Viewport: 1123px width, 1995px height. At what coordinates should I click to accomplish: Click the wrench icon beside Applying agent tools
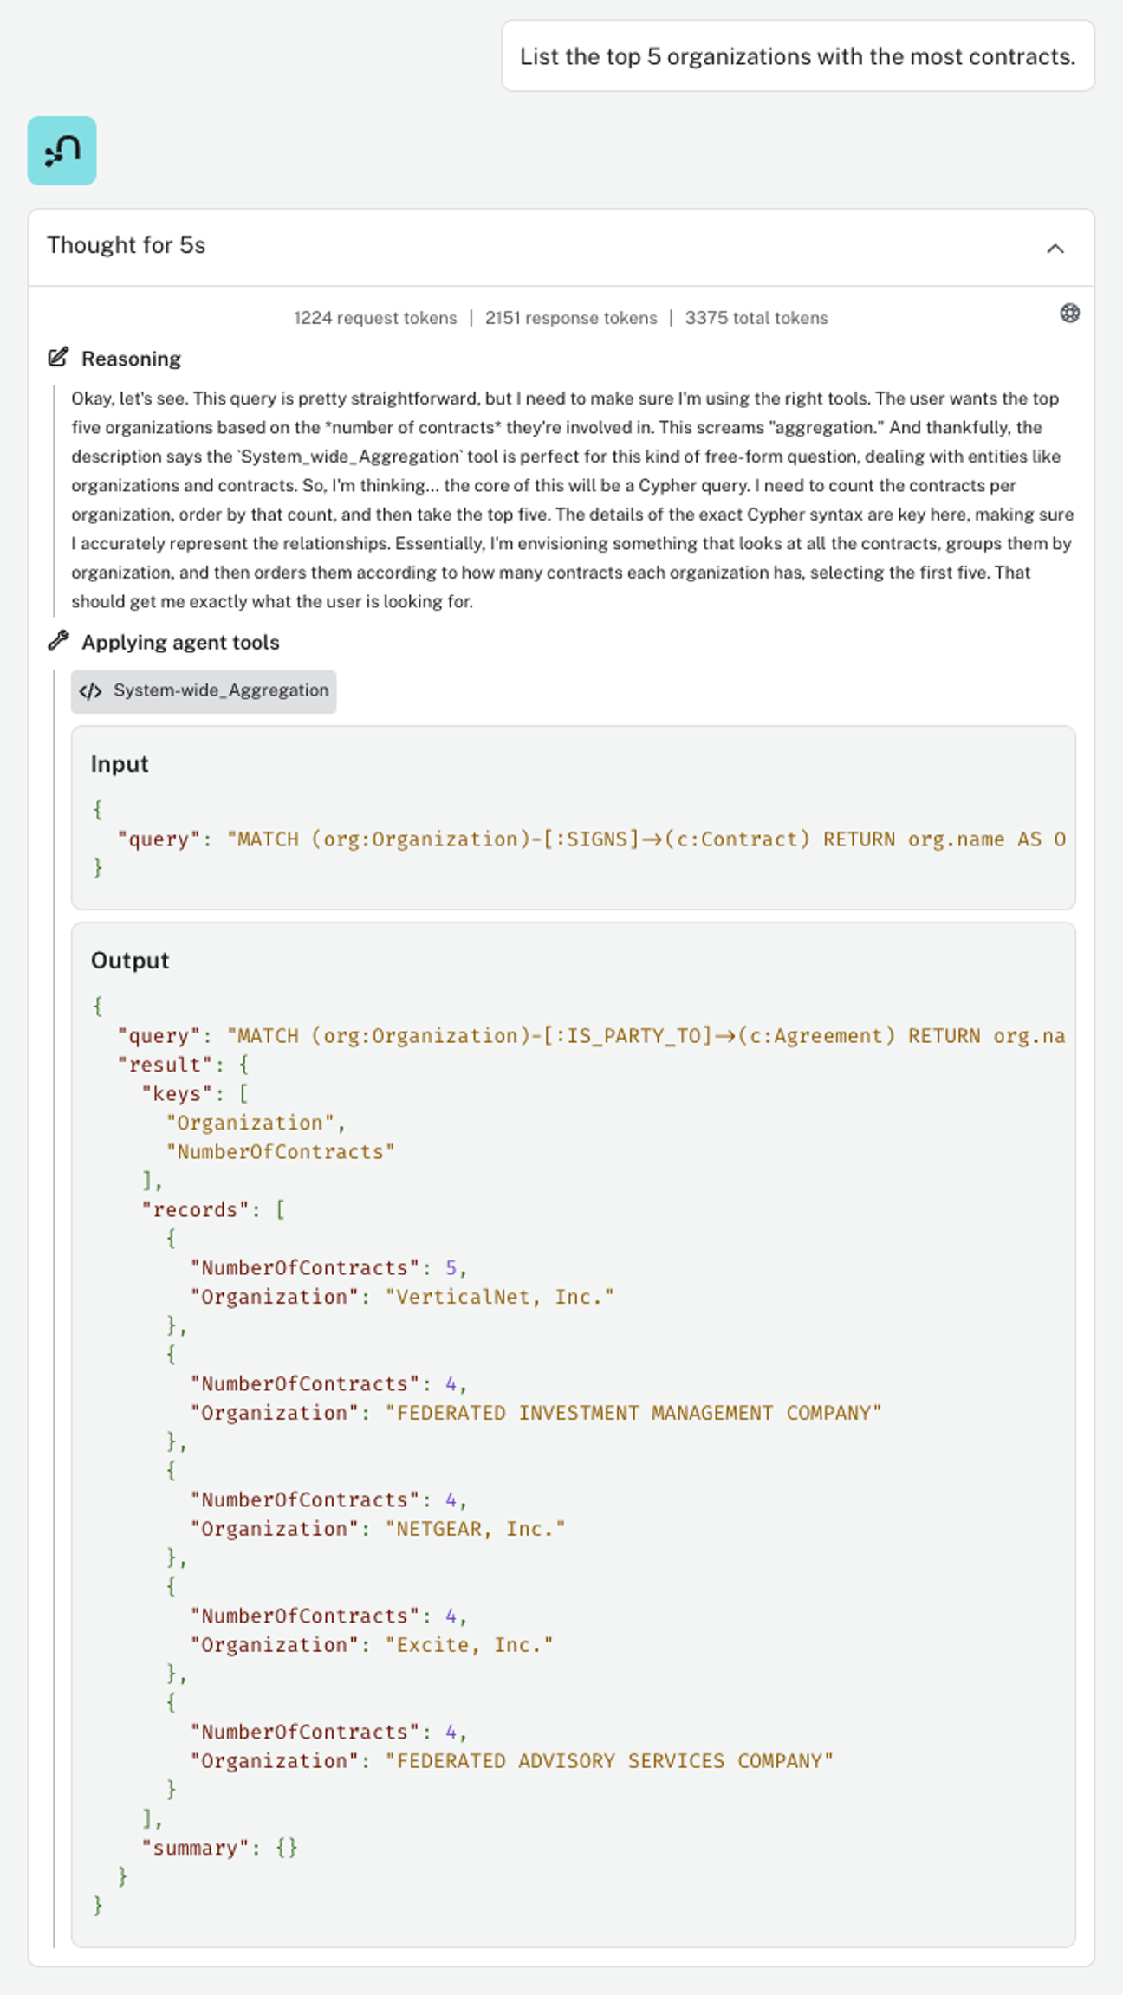coord(57,641)
